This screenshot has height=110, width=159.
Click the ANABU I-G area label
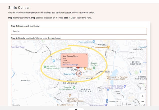[26, 81]
